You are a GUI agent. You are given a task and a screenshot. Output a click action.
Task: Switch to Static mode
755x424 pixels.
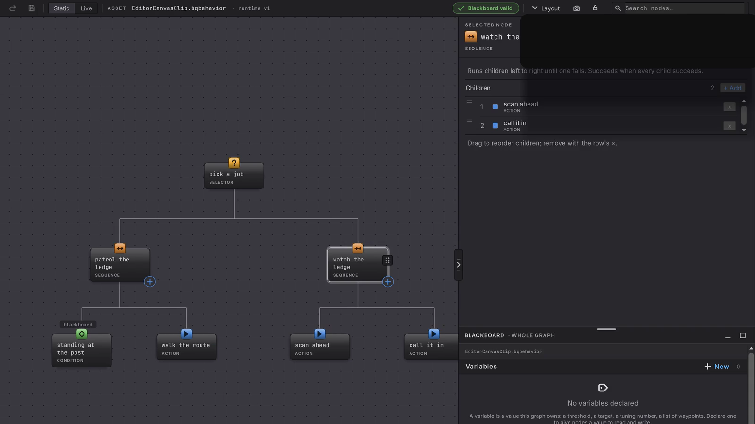(x=61, y=8)
